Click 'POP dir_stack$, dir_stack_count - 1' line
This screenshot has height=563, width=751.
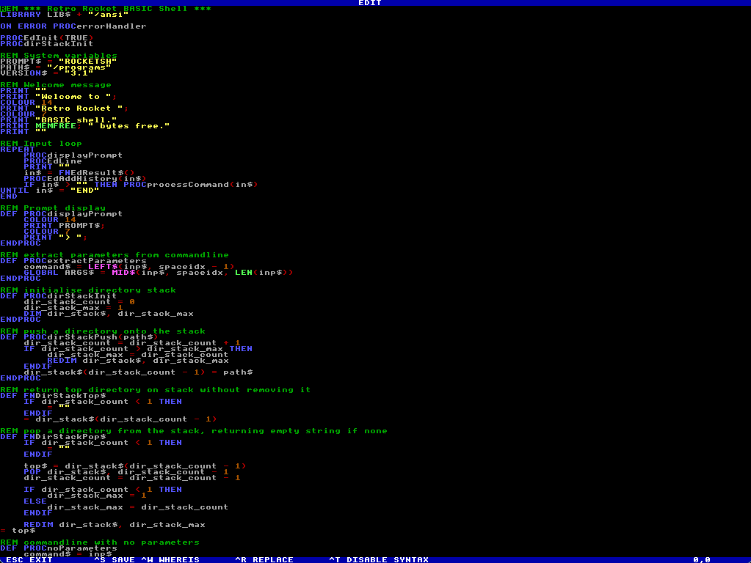[126, 472]
